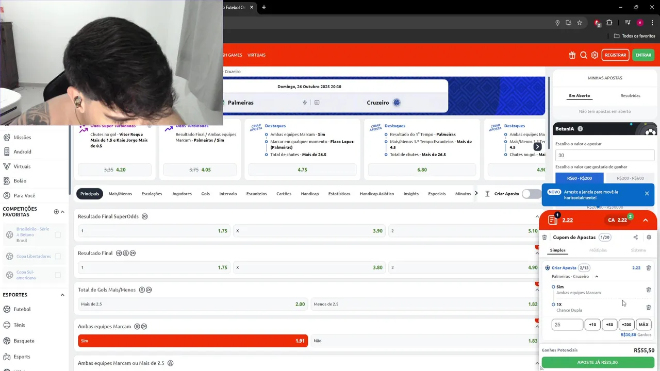Open the Handicap Asiático tab
This screenshot has height=371, width=660.
pyautogui.click(x=377, y=194)
